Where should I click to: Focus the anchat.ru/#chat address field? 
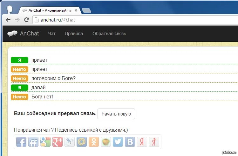tap(135, 20)
